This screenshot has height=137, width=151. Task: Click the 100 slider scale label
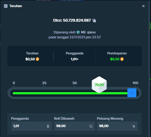[135, 83]
